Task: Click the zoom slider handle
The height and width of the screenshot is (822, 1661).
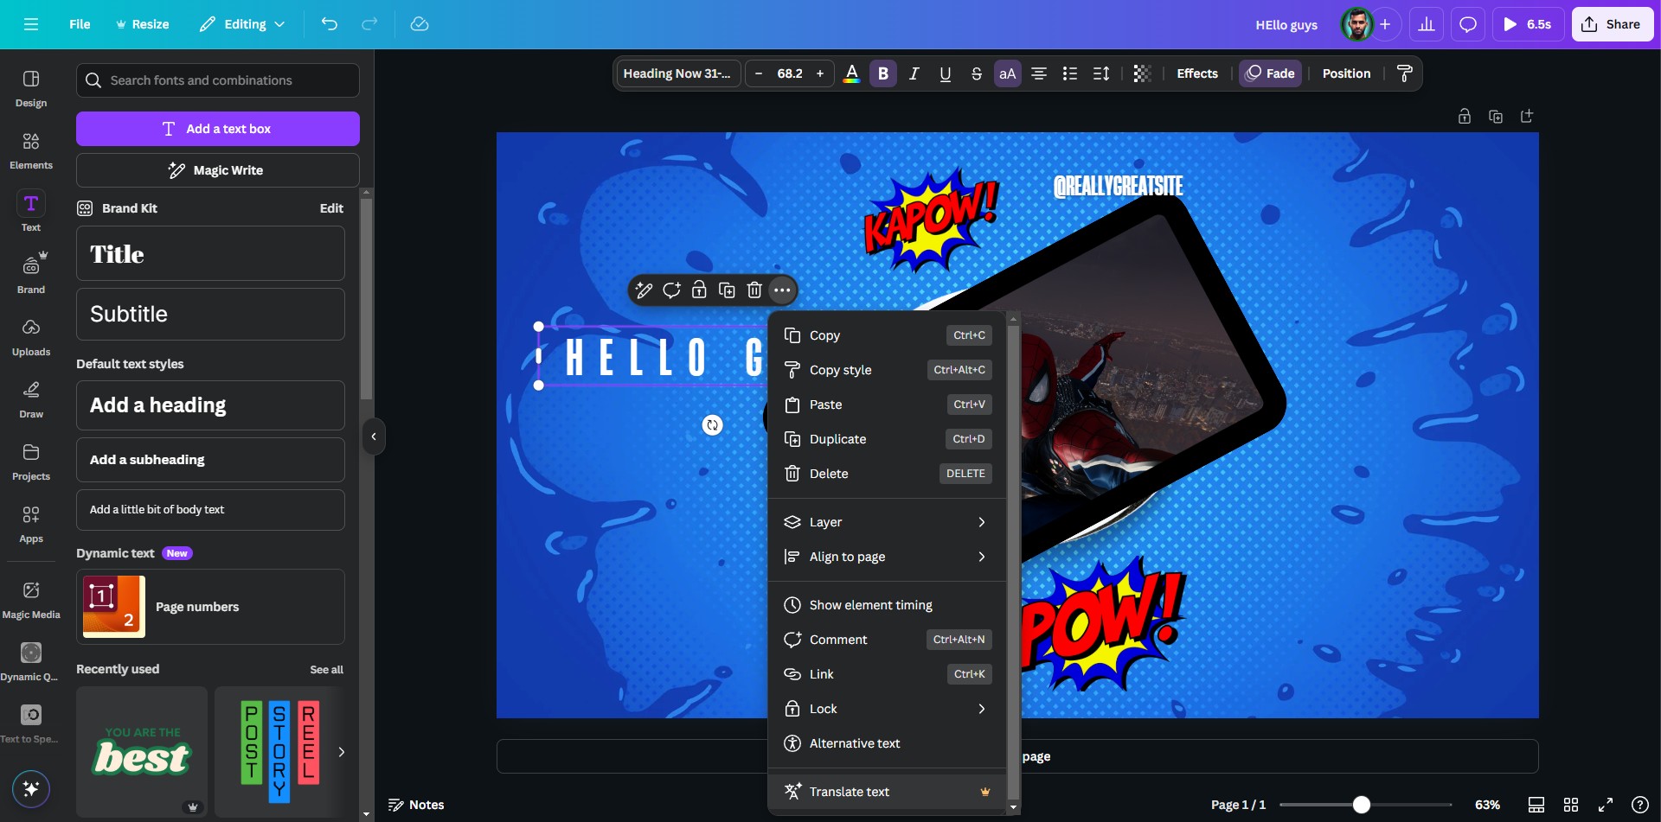Action: [x=1361, y=805]
